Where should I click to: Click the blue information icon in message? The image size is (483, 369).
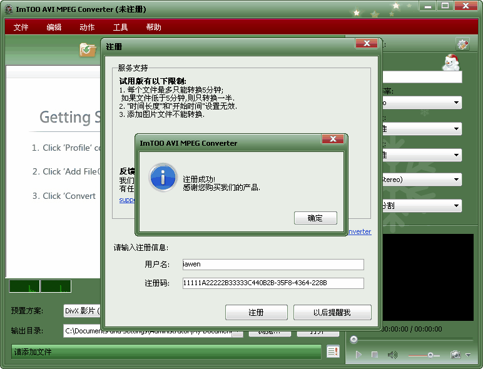pyautogui.click(x=163, y=178)
